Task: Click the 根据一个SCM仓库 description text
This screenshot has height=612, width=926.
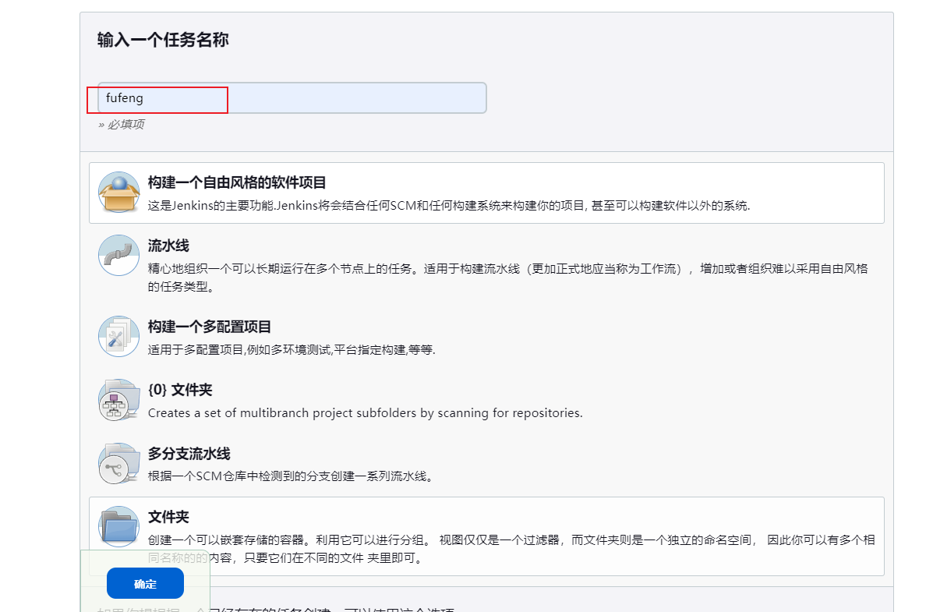Action: click(292, 476)
